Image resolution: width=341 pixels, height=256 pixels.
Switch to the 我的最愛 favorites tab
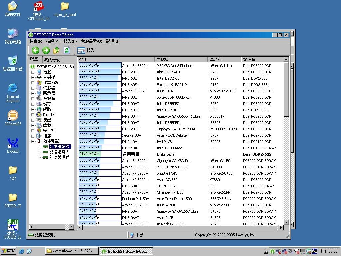click(x=52, y=60)
